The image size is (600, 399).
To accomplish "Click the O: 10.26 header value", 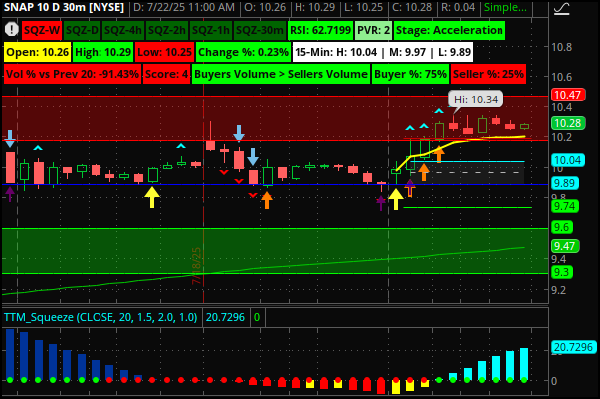I will pos(265,7).
